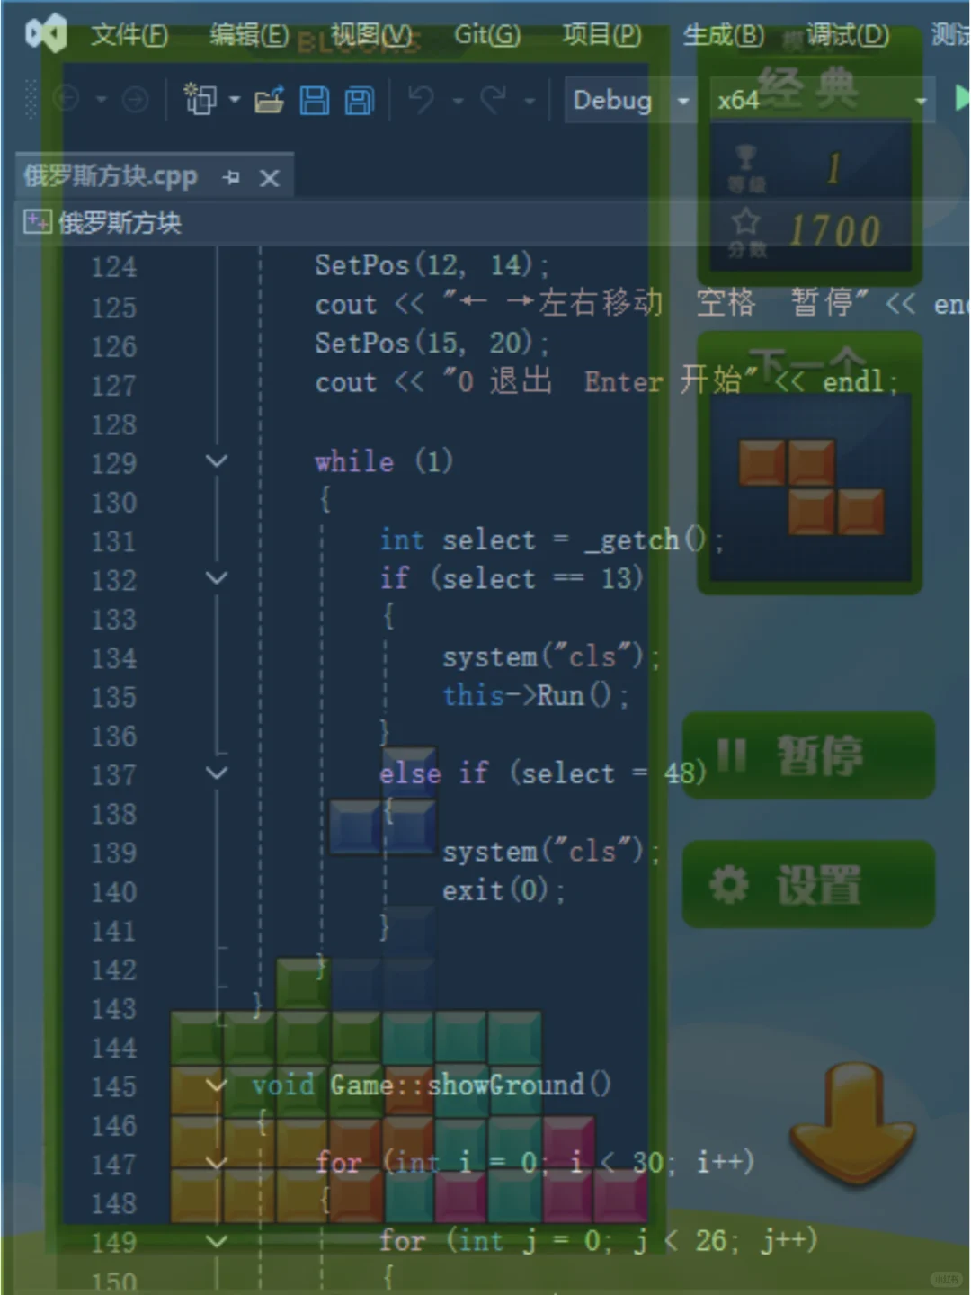The width and height of the screenshot is (971, 1295).
Task: Click the navigate forward toolbar icon
Action: coord(135,99)
